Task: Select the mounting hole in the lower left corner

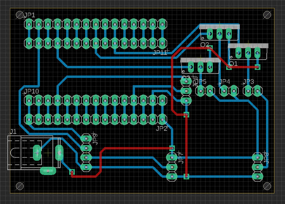Action: 19,186
